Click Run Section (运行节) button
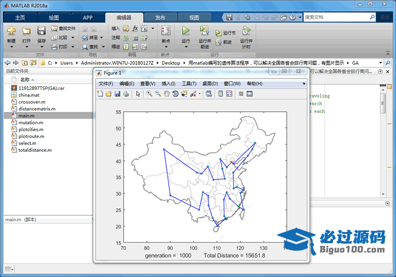 pos(225,33)
